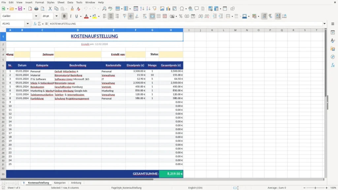This screenshot has width=338, height=190.
Task: Insert an image using the picture icon
Action: click(162, 9)
